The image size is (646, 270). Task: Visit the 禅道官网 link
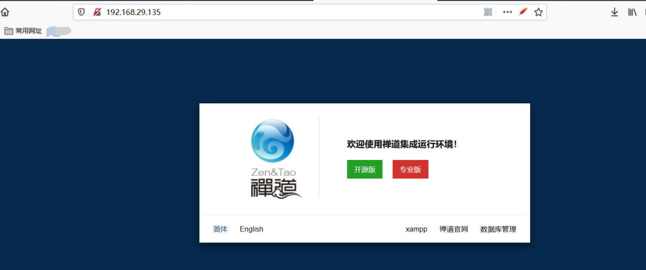[x=453, y=229]
